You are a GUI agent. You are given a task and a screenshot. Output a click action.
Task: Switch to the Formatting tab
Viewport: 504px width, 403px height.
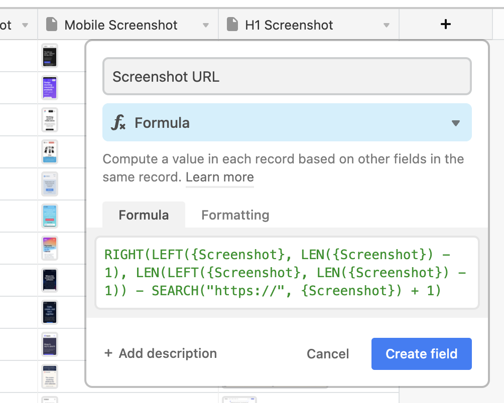(235, 215)
